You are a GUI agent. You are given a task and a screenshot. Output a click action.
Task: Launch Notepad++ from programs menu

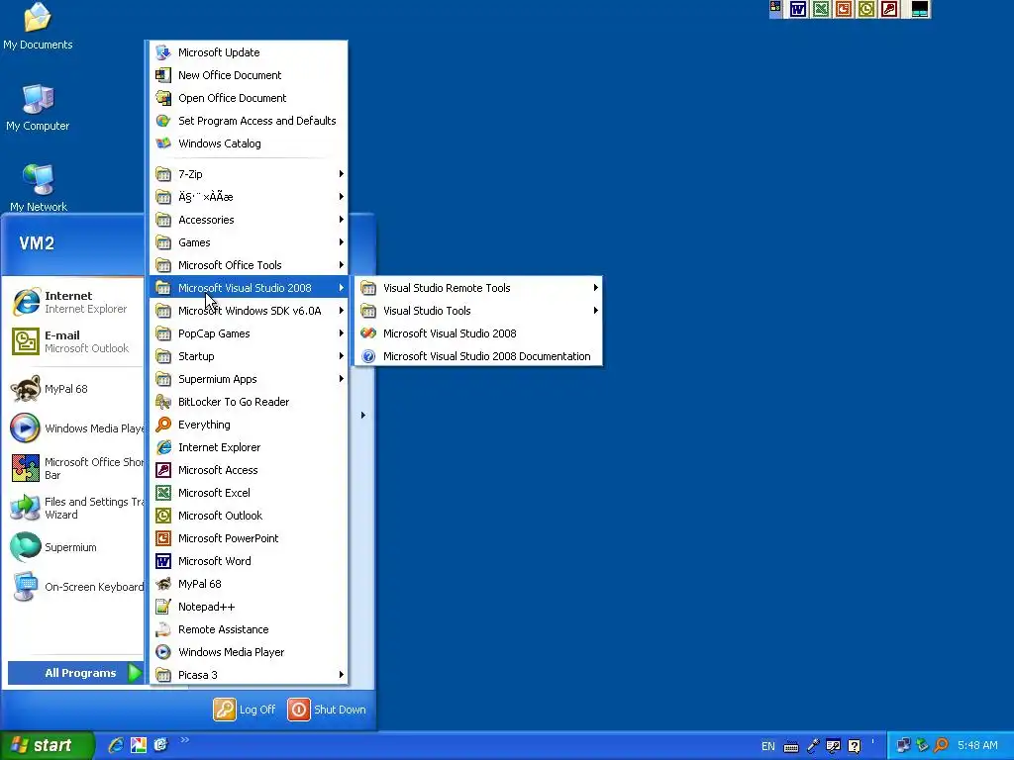(249, 607)
